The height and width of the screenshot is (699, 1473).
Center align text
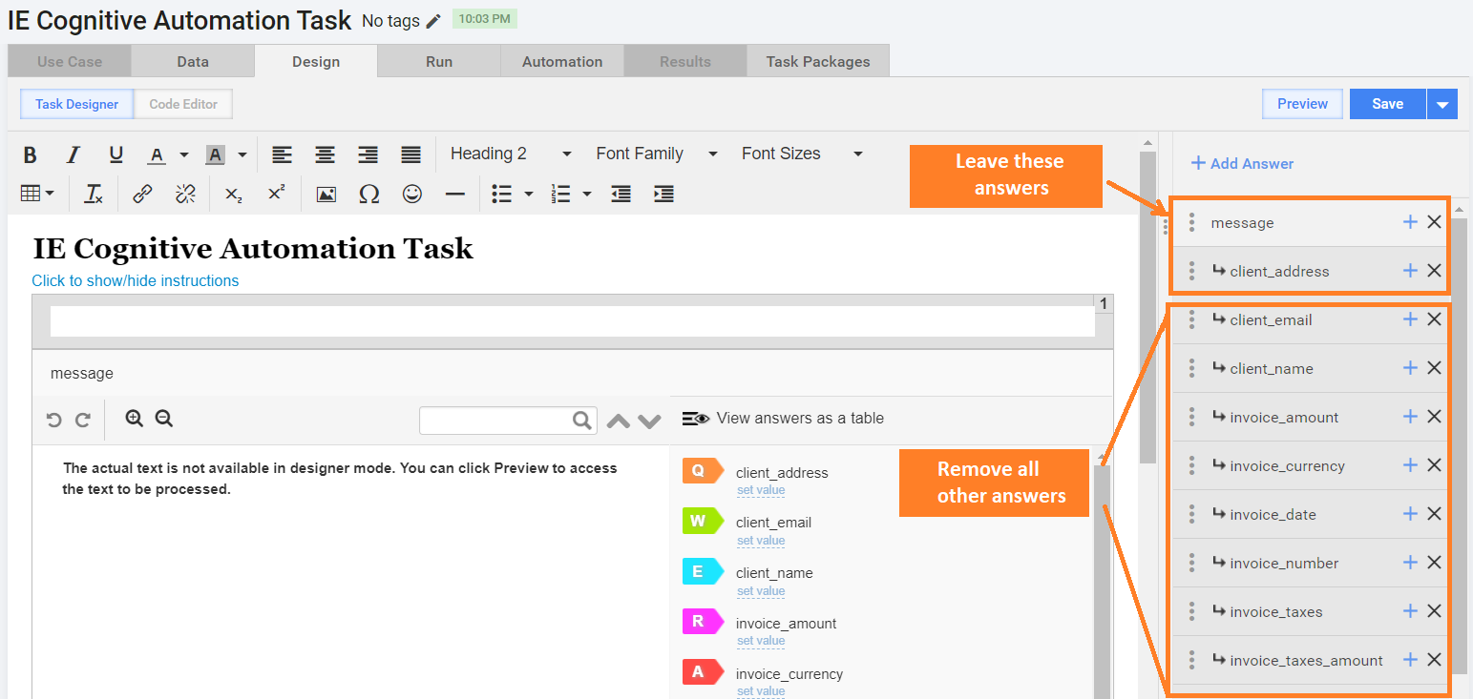pyautogui.click(x=325, y=154)
